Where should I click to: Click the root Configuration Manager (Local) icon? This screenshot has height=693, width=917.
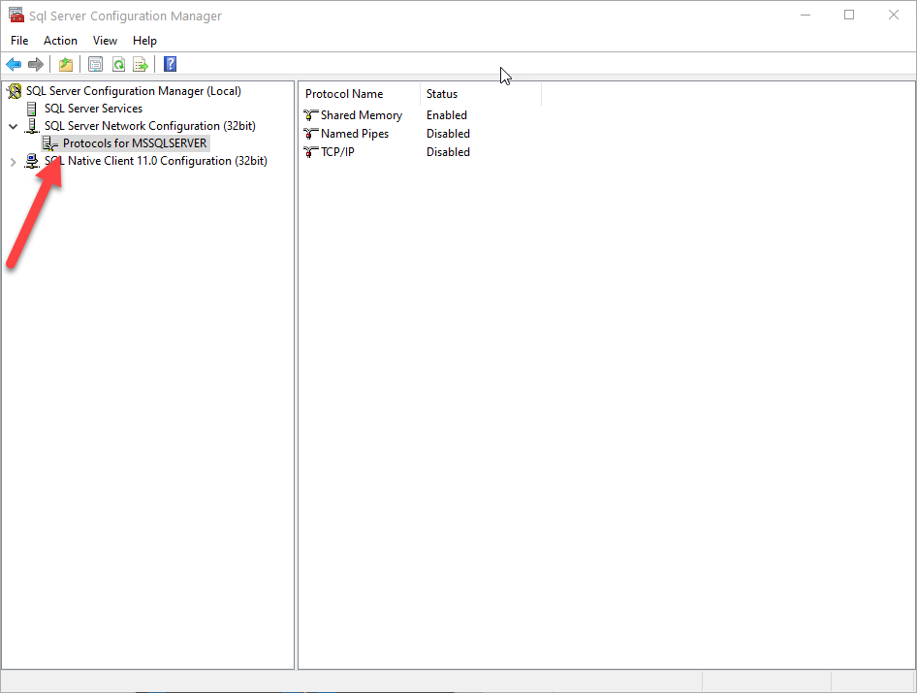(15, 91)
